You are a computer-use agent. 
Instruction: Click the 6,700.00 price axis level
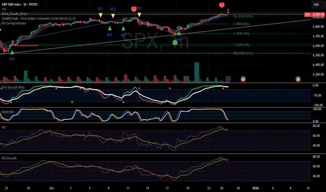coord(318,36)
